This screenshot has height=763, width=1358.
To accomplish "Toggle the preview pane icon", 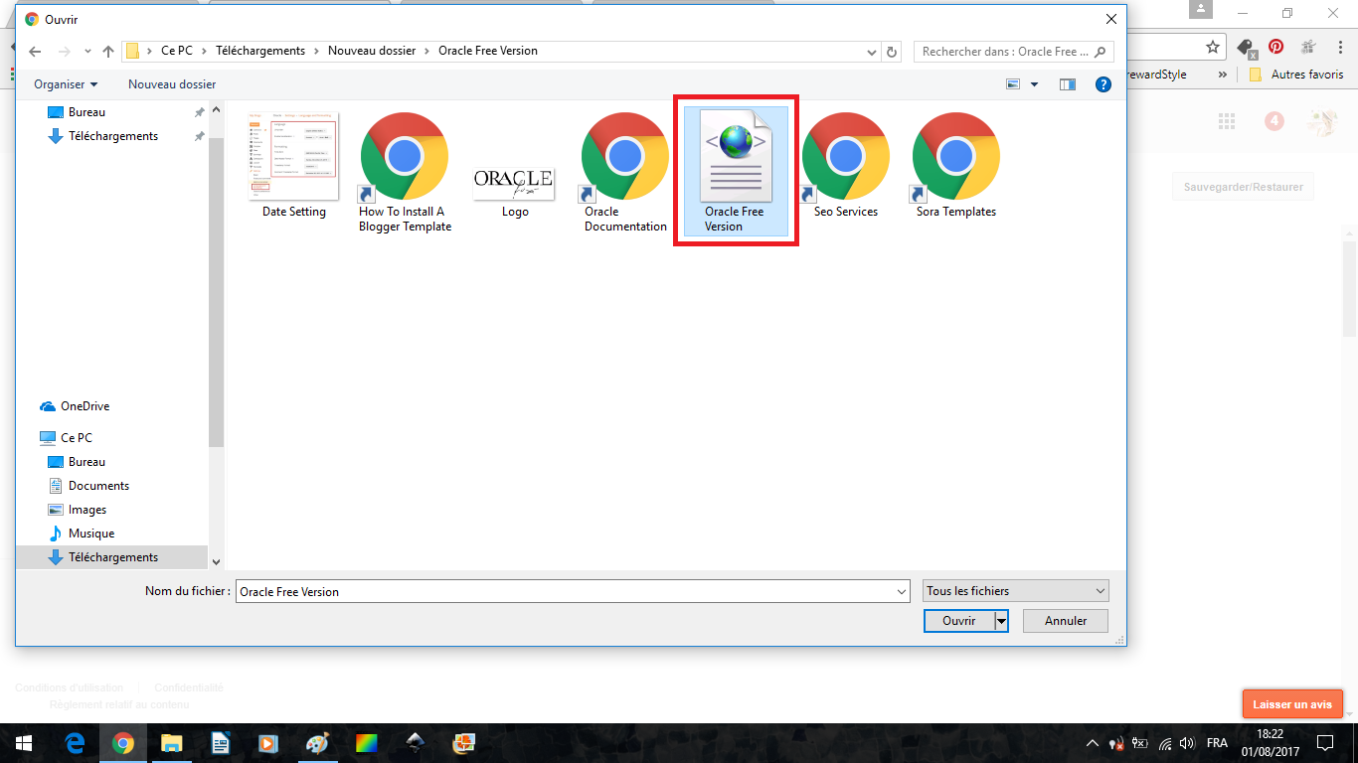I will [x=1068, y=84].
